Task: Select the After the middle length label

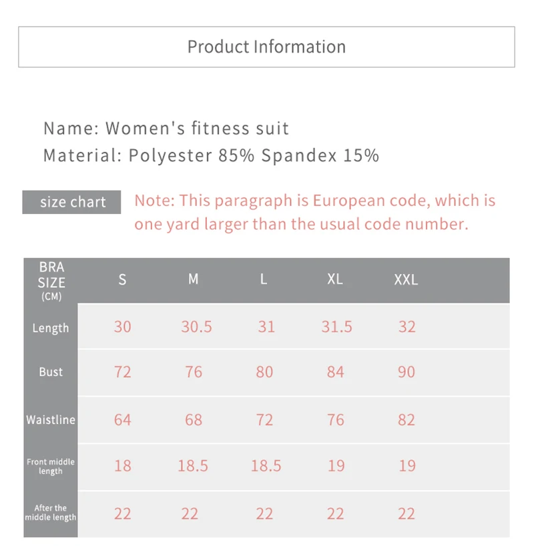Action: (51, 513)
